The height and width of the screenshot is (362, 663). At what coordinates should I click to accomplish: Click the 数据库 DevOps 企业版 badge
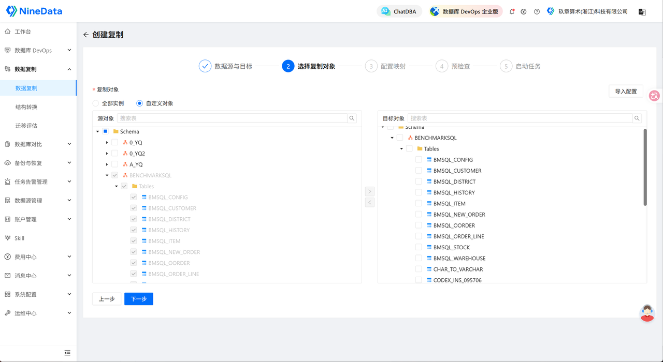coord(465,11)
